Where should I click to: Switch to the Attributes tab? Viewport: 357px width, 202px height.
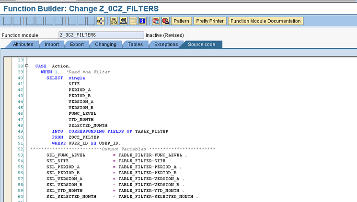(23, 45)
